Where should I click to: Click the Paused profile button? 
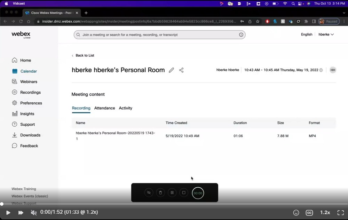[329, 22]
